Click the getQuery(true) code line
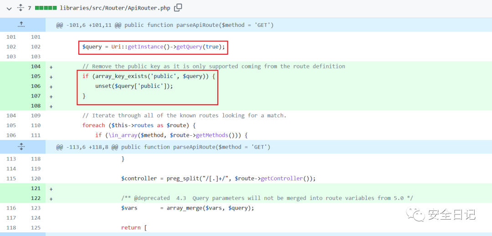The image size is (492, 236). click(154, 47)
